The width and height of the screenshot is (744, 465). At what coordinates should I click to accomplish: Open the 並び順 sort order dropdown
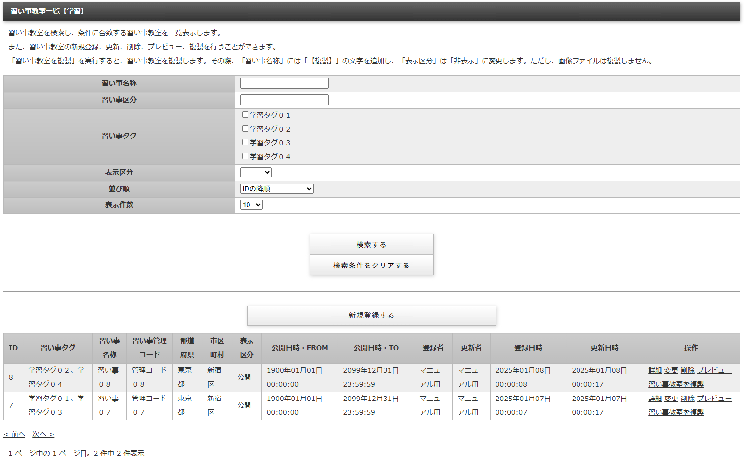click(x=276, y=189)
